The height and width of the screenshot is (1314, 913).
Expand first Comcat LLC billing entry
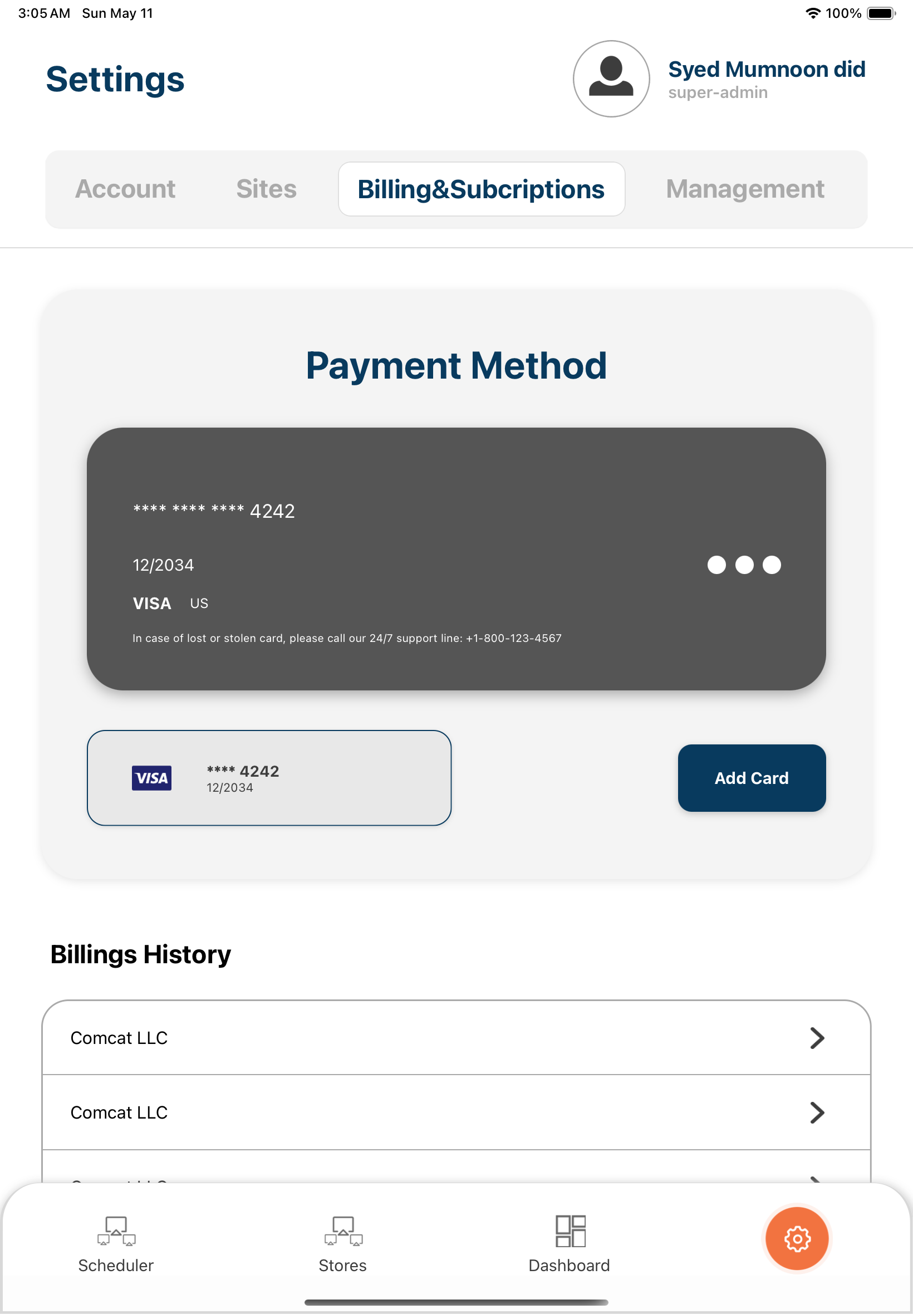pyautogui.click(x=817, y=1038)
